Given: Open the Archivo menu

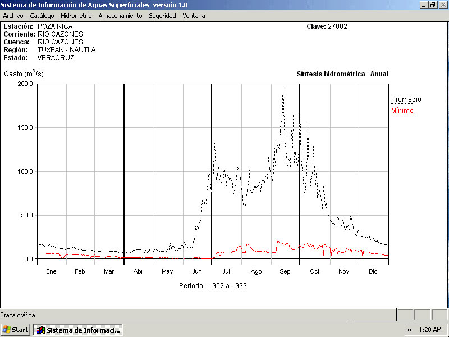Looking at the screenshot, I should coord(13,16).
